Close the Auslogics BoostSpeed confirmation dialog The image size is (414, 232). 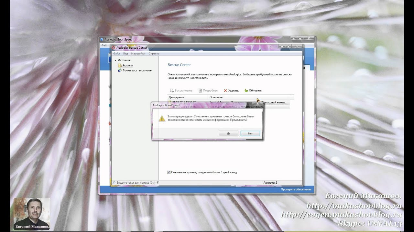(x=258, y=104)
